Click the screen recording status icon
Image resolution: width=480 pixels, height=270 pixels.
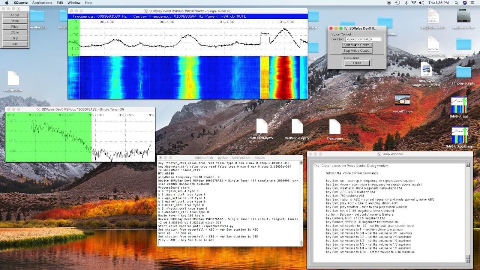[390, 3]
